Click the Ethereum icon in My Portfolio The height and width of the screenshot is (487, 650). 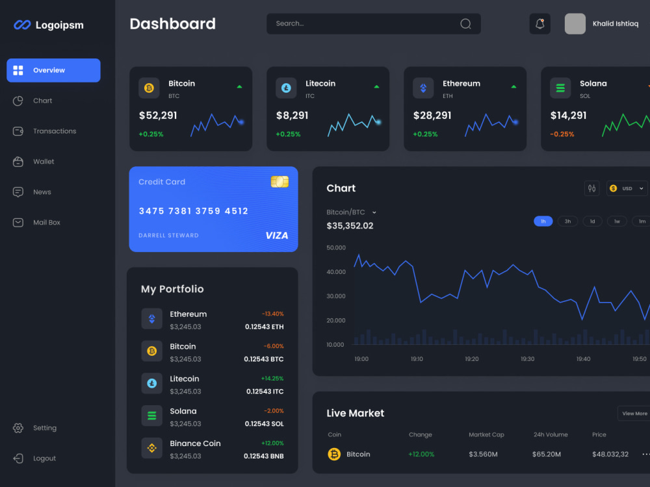pyautogui.click(x=151, y=319)
